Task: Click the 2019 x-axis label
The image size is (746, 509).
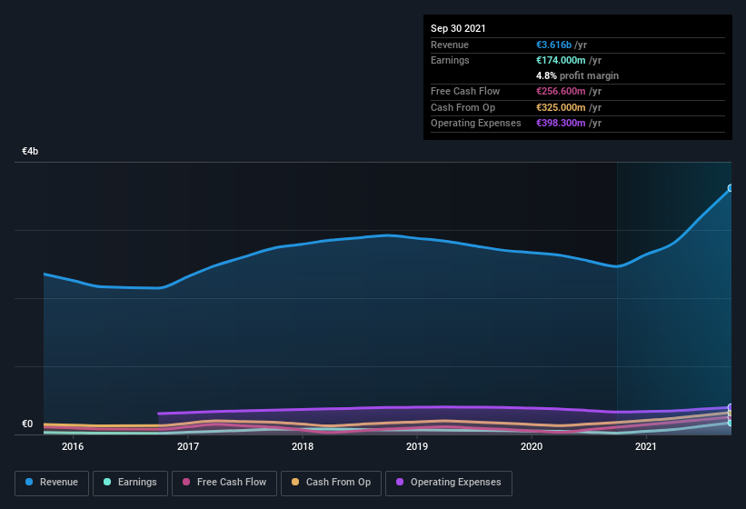Action: coord(417,446)
